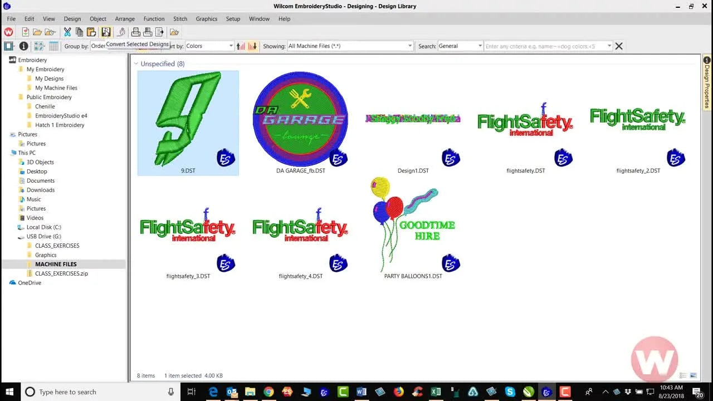Image resolution: width=713 pixels, height=401 pixels.
Task: Open Microsoft Edge from taskbar
Action: [x=213, y=392]
